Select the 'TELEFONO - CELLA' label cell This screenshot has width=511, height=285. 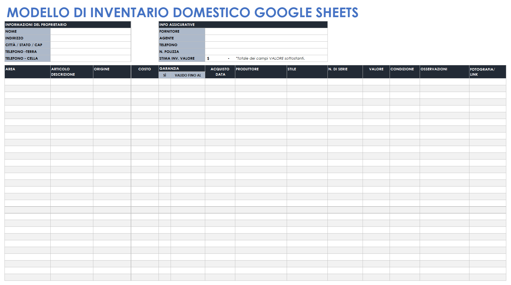tap(28, 59)
